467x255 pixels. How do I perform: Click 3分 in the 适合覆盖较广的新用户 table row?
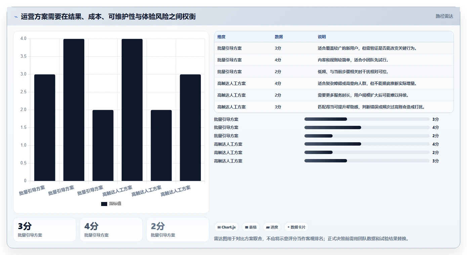click(278, 48)
